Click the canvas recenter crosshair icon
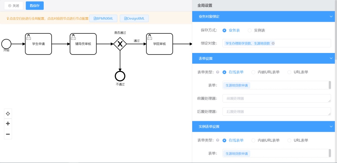This screenshot has width=337, height=163. click(8, 114)
